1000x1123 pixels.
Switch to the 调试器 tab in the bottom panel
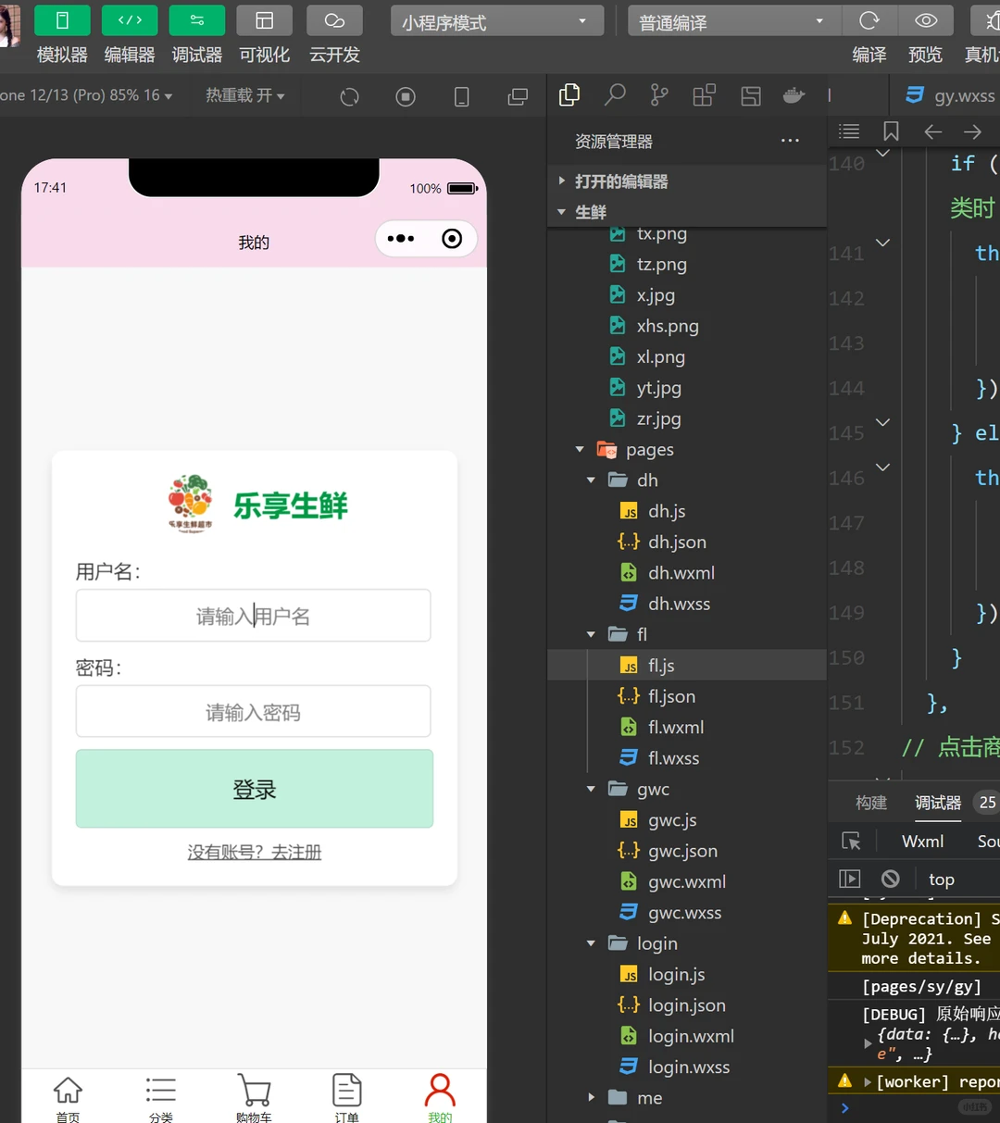tap(936, 803)
